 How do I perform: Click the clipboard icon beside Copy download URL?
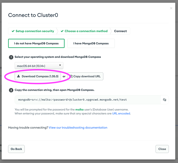[72, 76]
